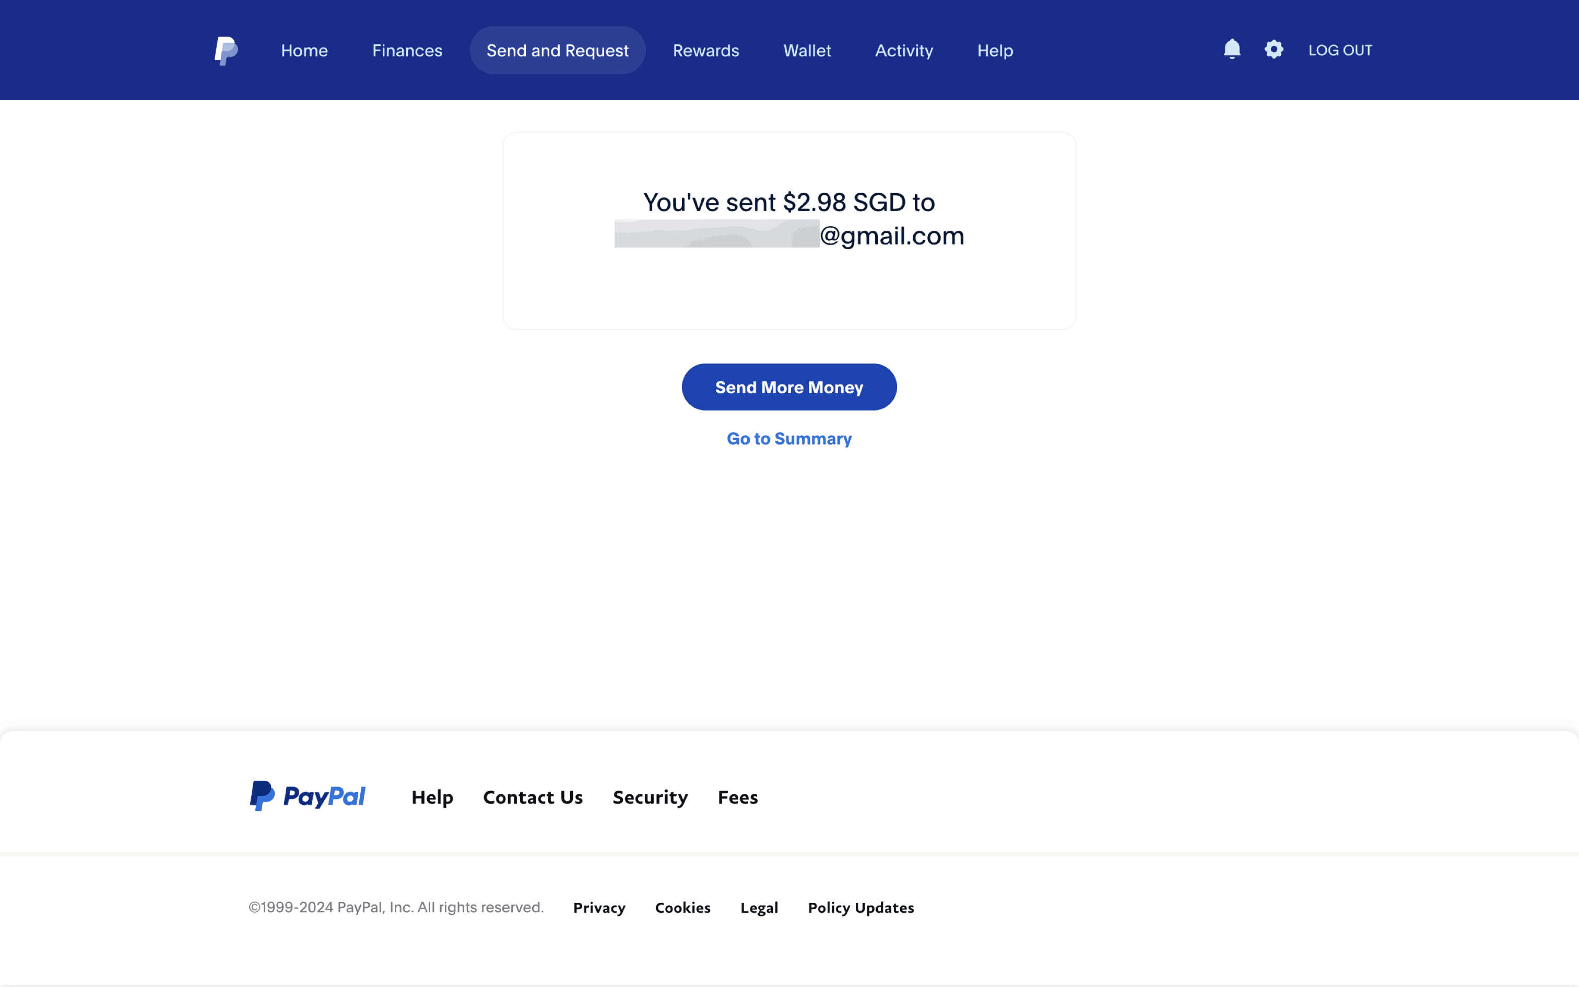View the Activity page
The image size is (1579, 987).
click(904, 50)
